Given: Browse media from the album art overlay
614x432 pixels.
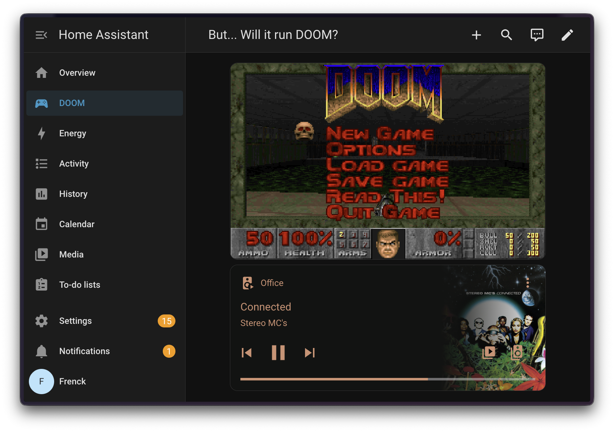Looking at the screenshot, I should 489,352.
